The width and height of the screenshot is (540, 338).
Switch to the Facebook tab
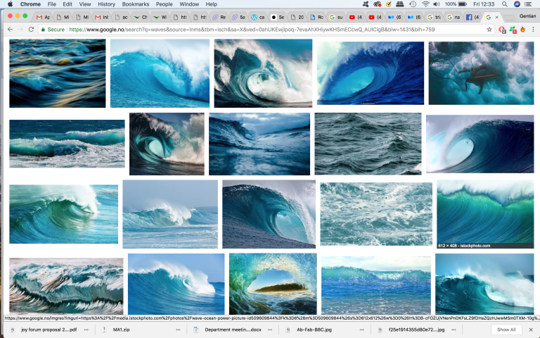coord(469,17)
